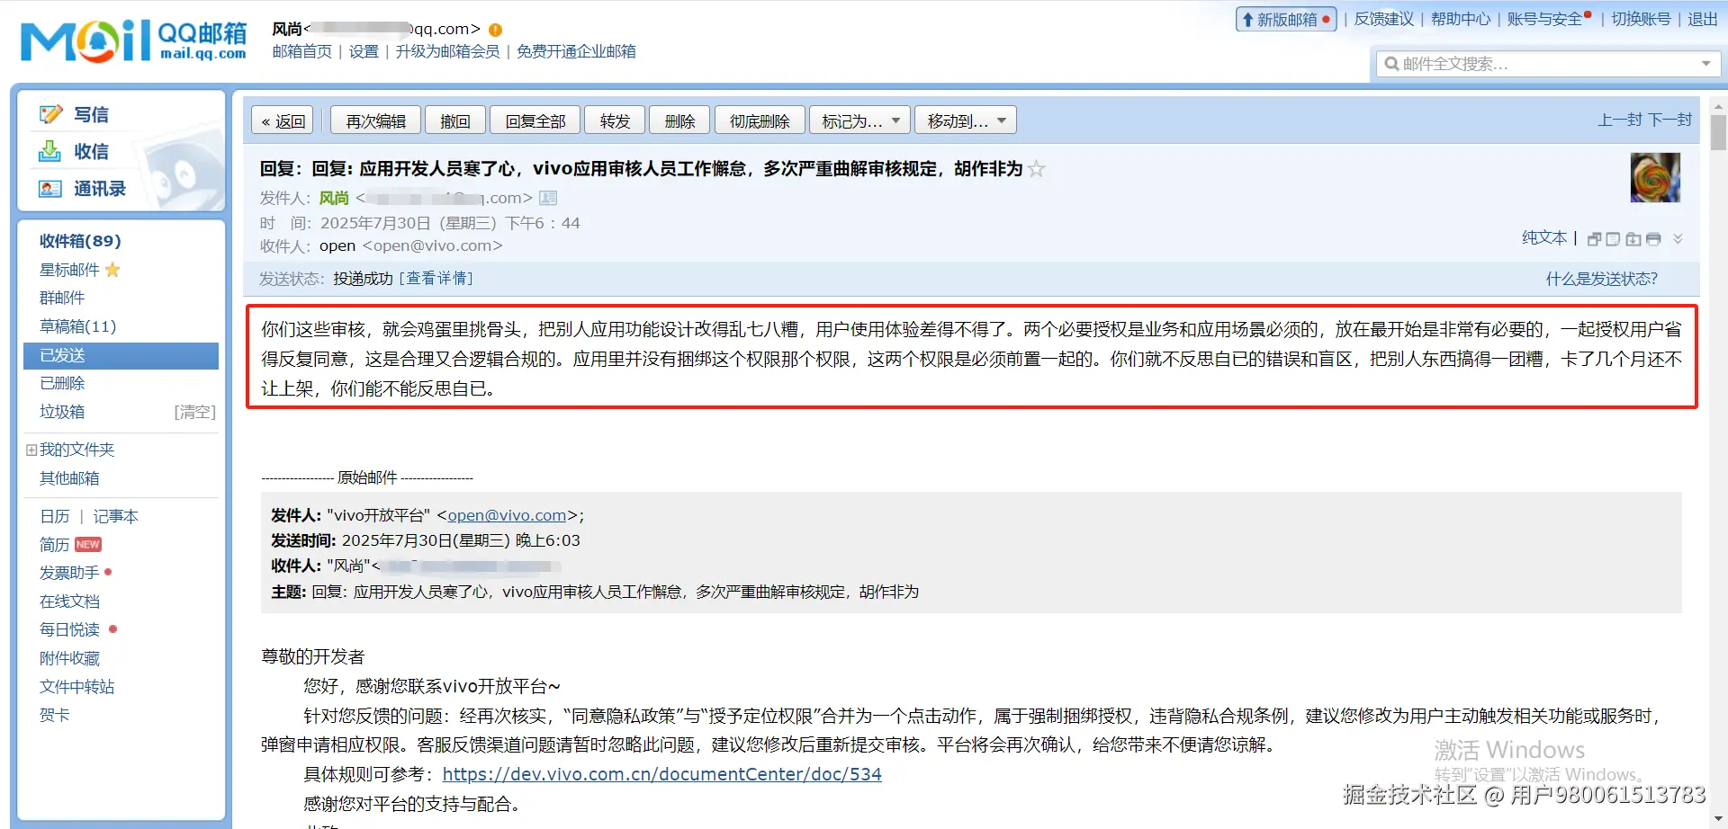Open 草稿箱(11) folder

pyautogui.click(x=77, y=326)
